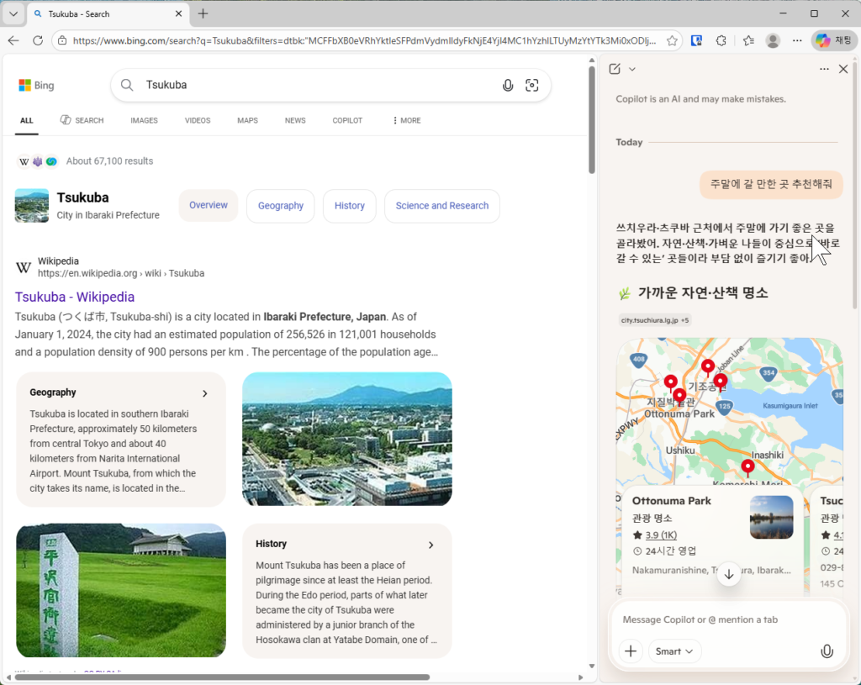Click the Science and Research button
Screen dimensions: 861x685
click(x=441, y=206)
